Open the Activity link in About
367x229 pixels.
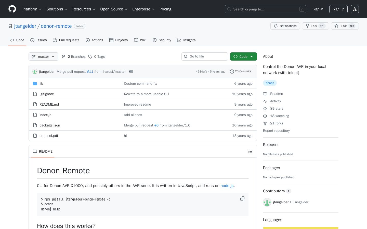coord(272,101)
